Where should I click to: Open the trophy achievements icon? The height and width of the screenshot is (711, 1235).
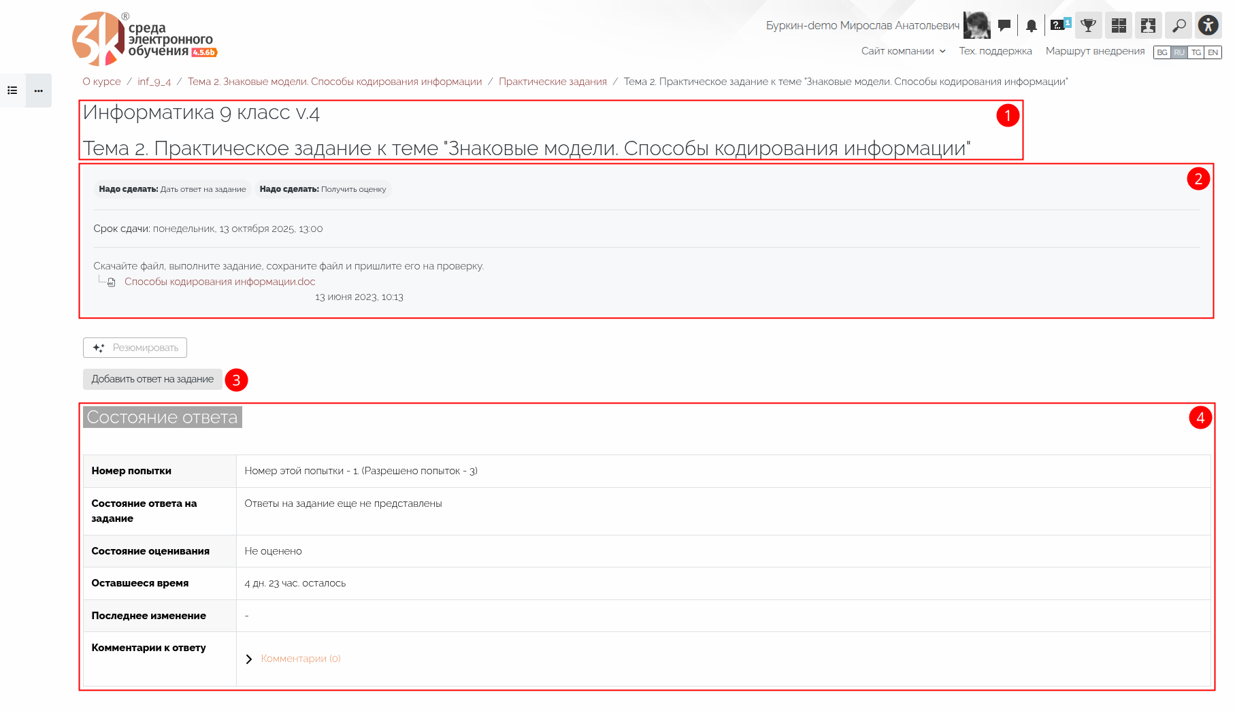[1089, 26]
